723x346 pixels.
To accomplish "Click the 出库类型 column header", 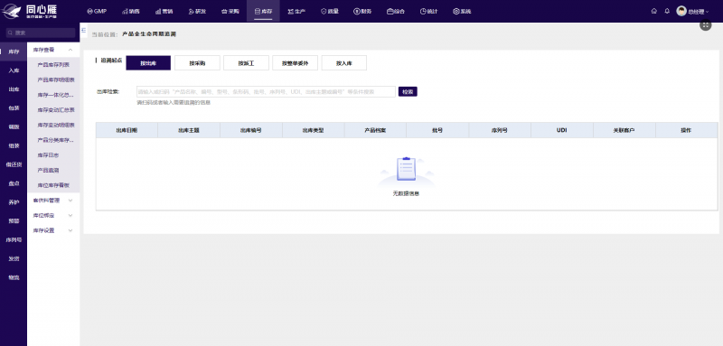I will point(313,130).
